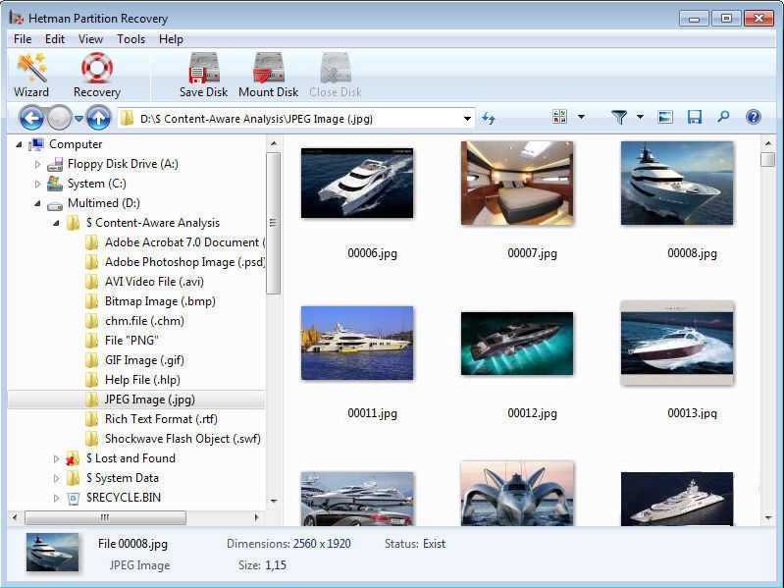Select Adobe Photoshop Image (.psd) folder

pos(175,262)
